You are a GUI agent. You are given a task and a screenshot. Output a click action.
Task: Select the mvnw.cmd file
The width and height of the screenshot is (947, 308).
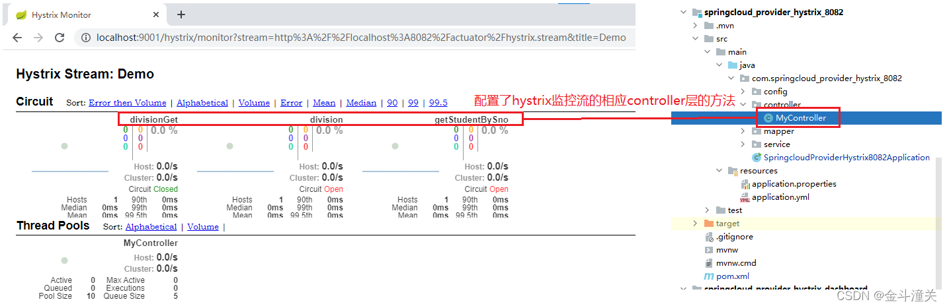coord(736,263)
